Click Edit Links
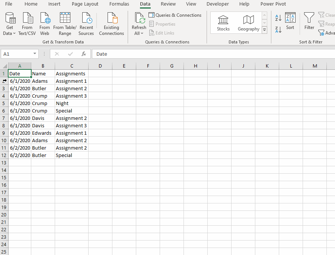 pos(162,33)
